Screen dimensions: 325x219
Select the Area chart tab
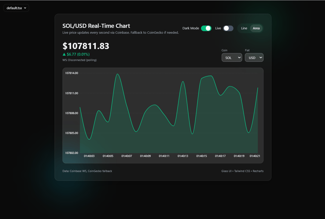[x=256, y=28]
